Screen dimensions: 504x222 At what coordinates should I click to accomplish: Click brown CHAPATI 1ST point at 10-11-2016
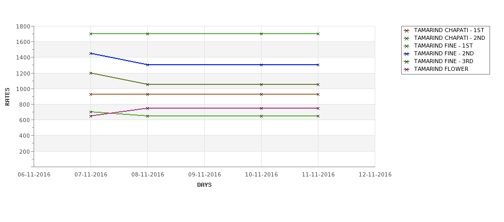click(262, 94)
